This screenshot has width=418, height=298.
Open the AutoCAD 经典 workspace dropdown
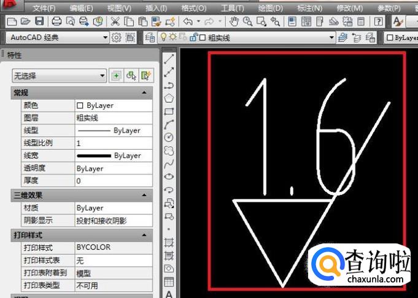(106, 37)
